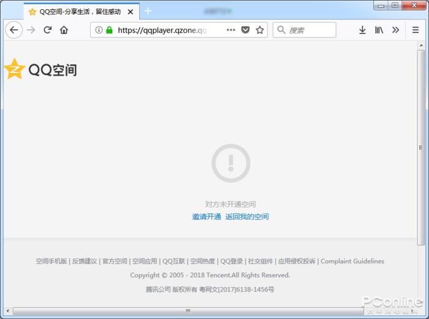Bookmark this page with the star icon
Screen dimensions: 429x319
coord(260,30)
